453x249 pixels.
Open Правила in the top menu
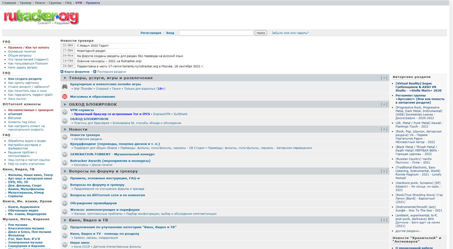pos(93,3)
